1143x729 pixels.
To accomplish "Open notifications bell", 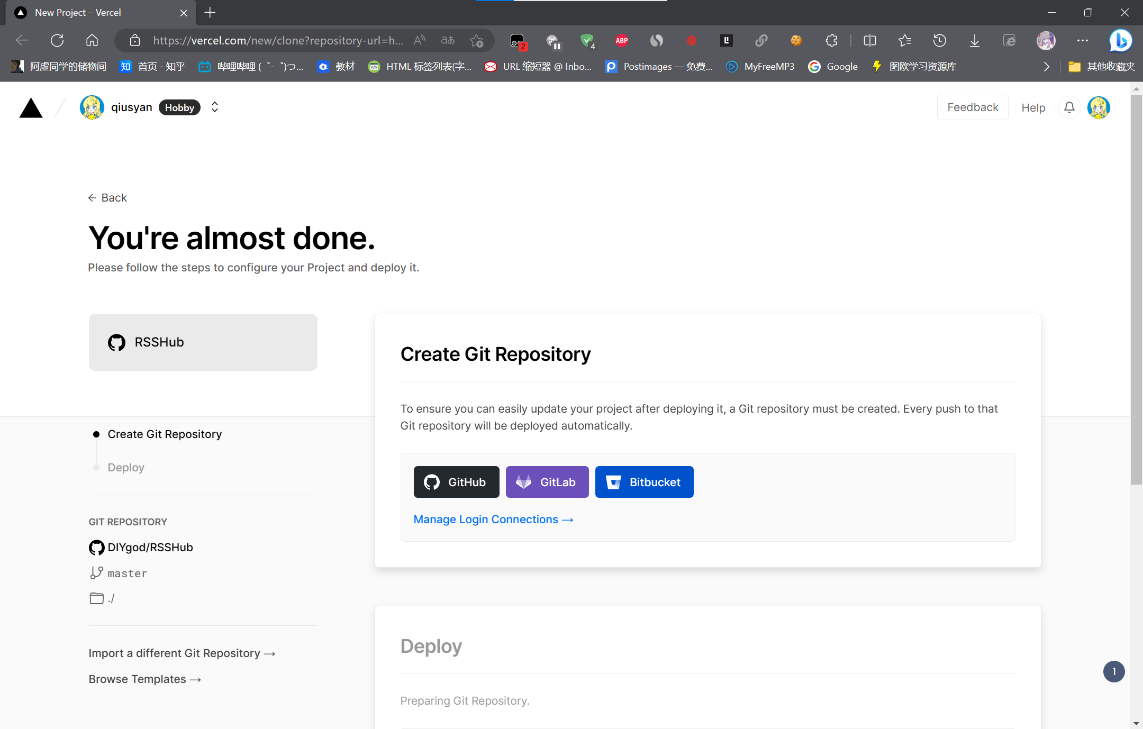I will point(1069,107).
